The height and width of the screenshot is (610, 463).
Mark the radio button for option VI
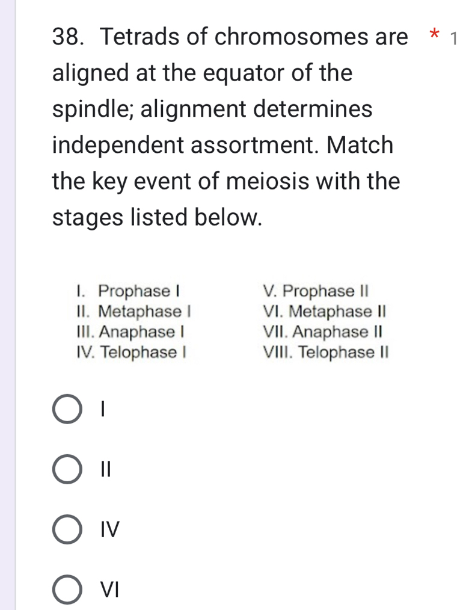pyautogui.click(x=67, y=590)
